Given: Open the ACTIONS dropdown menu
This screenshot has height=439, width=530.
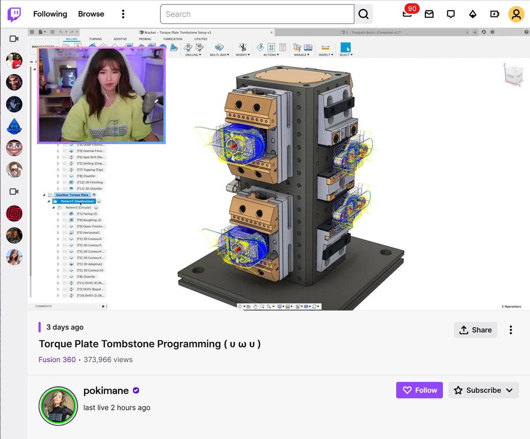Looking at the screenshot, I should tap(271, 55).
